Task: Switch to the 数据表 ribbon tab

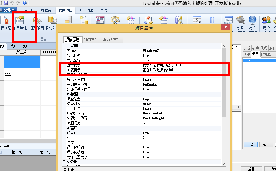Action: coord(46,10)
